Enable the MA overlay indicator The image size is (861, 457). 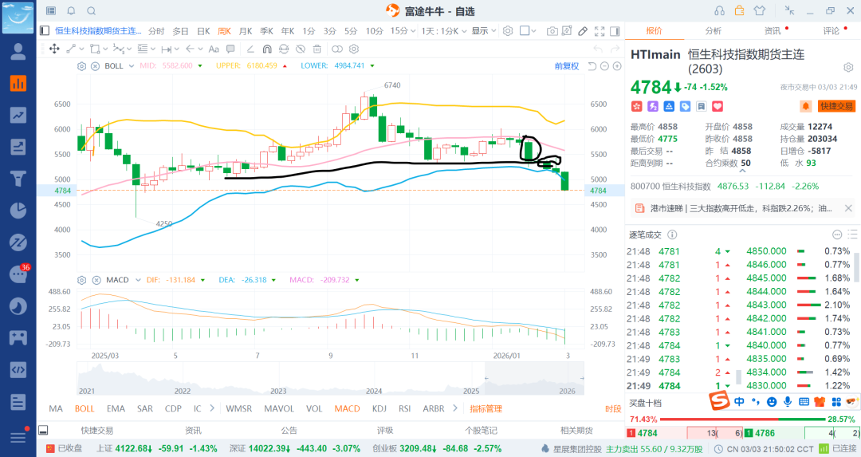tap(56, 408)
